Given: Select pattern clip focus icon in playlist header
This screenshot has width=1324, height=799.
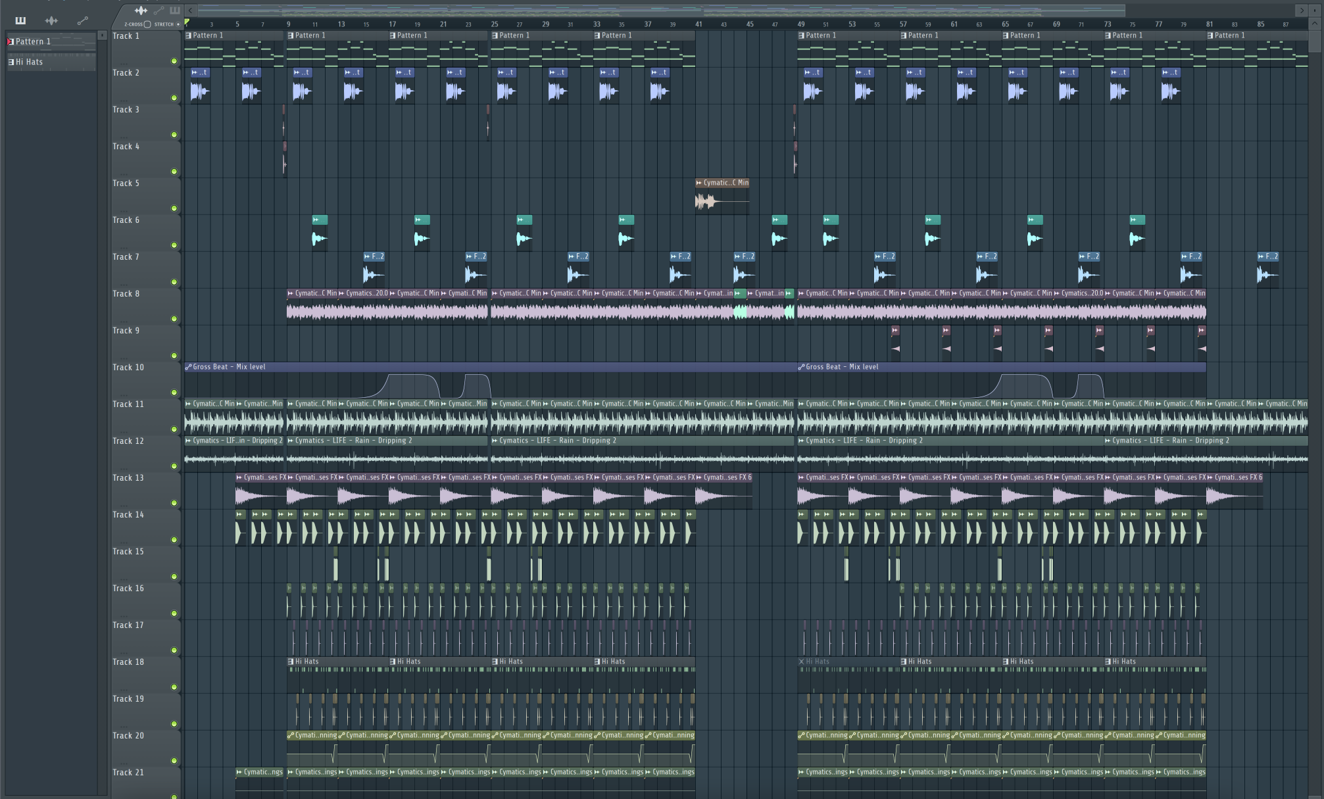Looking at the screenshot, I should [x=174, y=11].
